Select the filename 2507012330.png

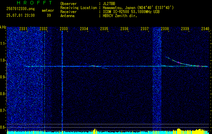coord(21,9)
